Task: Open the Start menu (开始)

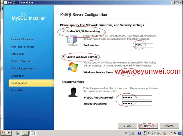Action: pyautogui.click(x=6, y=133)
